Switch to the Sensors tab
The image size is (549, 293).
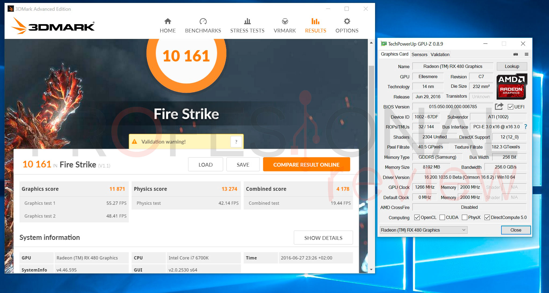pyautogui.click(x=419, y=54)
